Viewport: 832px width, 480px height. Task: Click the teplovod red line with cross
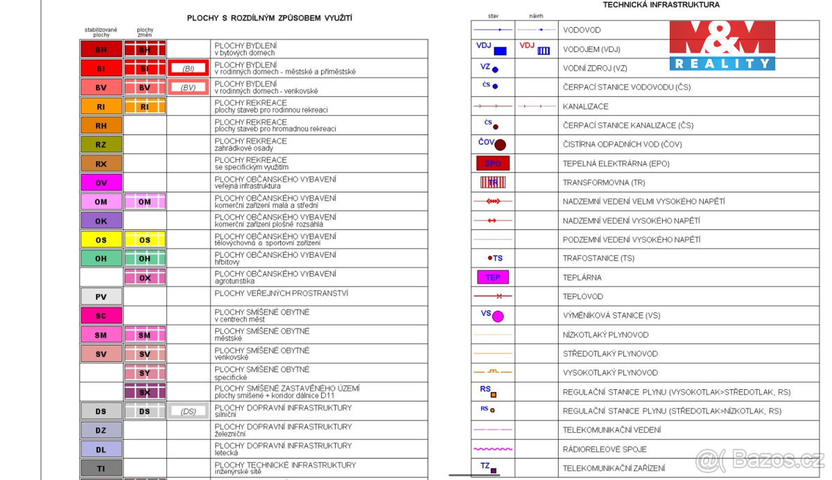(x=493, y=296)
